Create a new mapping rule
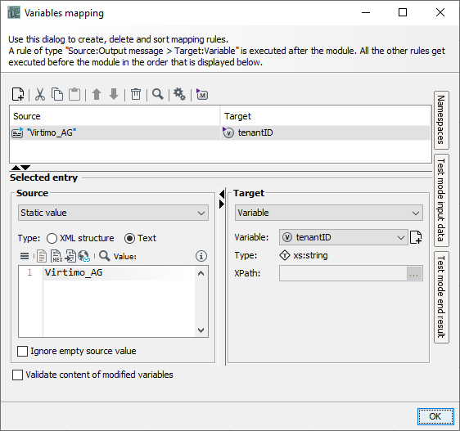460x431 pixels. [18, 94]
